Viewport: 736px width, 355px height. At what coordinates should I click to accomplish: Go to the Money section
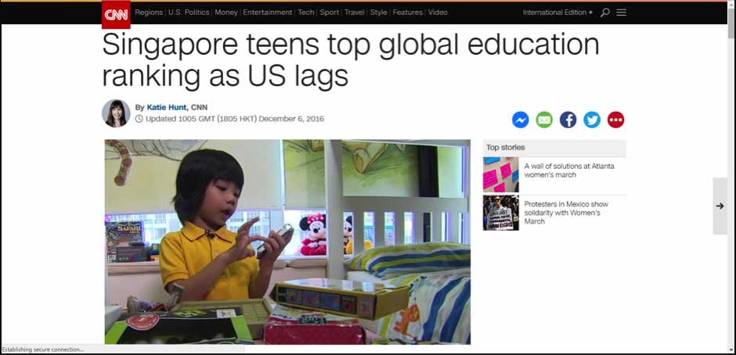[x=225, y=13]
